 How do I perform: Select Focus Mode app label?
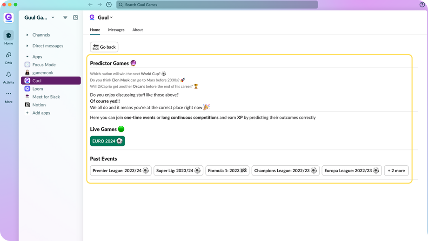pyautogui.click(x=44, y=65)
